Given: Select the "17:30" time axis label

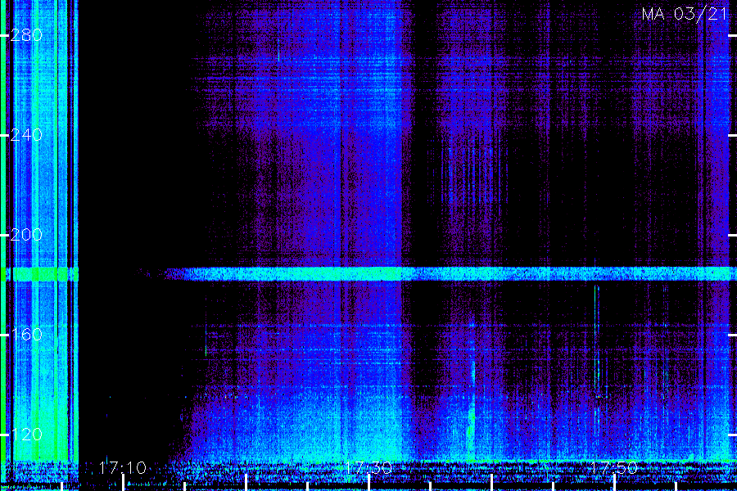Looking at the screenshot, I should pyautogui.click(x=368, y=468).
